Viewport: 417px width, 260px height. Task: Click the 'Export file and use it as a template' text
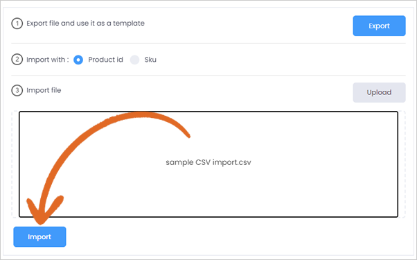click(85, 24)
